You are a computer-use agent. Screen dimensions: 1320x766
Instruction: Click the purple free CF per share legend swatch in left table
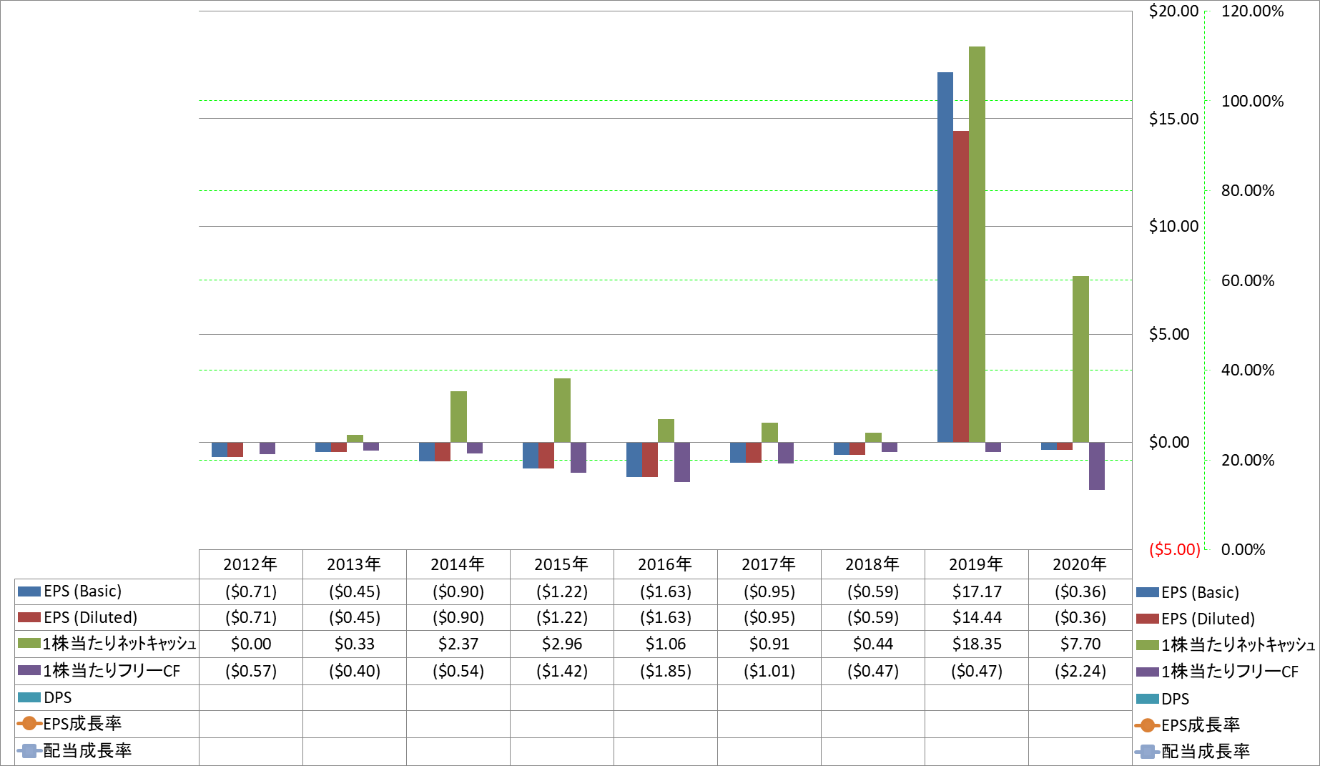click(29, 671)
